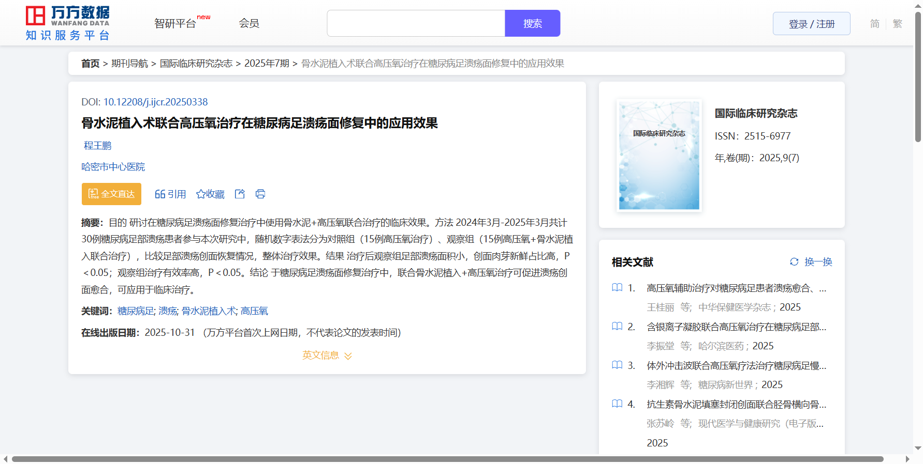The height and width of the screenshot is (464, 923).
Task: Switch to simplified Chinese 简
Action: pos(874,24)
